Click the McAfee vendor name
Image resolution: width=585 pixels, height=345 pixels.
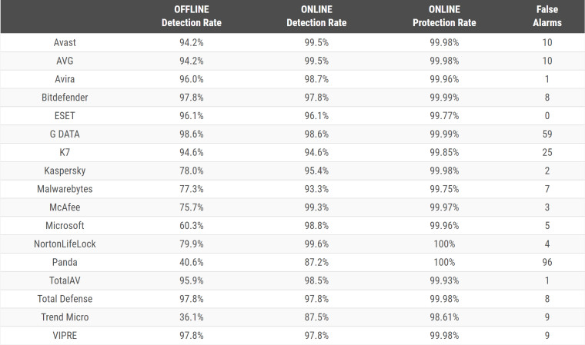click(x=65, y=207)
